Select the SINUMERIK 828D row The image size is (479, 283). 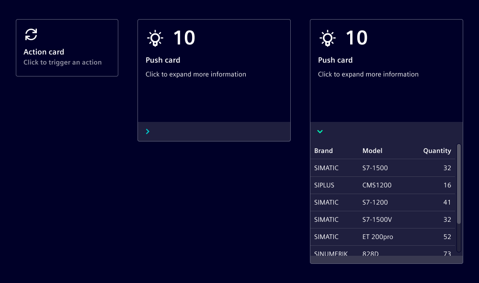(382, 252)
